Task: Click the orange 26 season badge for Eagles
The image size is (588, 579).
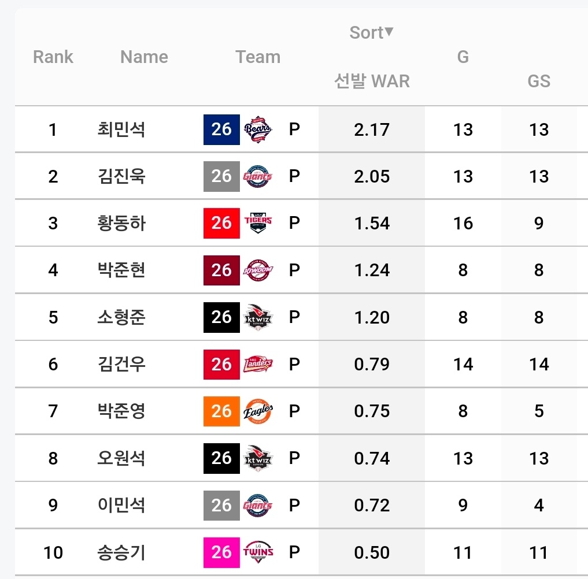Action: (221, 411)
